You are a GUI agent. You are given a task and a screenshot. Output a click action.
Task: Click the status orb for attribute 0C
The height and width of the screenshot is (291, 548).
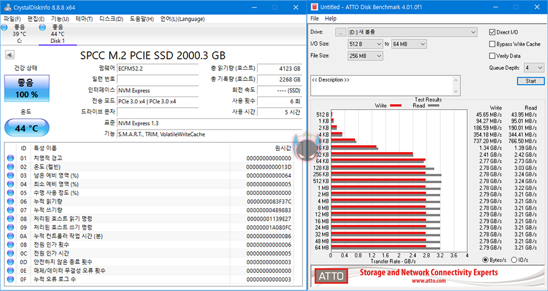(x=11, y=253)
